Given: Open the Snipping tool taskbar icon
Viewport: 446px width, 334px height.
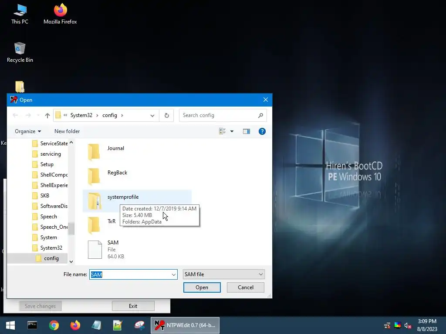Looking at the screenshot, I should [139, 325].
